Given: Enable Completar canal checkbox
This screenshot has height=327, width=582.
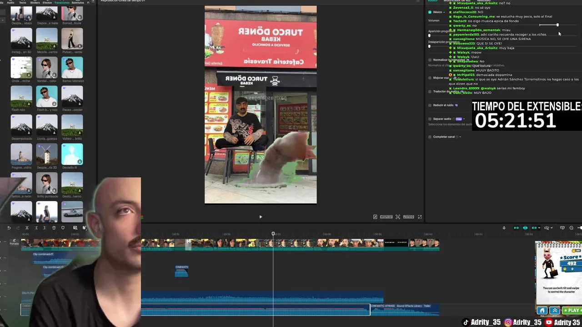Looking at the screenshot, I should click(x=430, y=137).
